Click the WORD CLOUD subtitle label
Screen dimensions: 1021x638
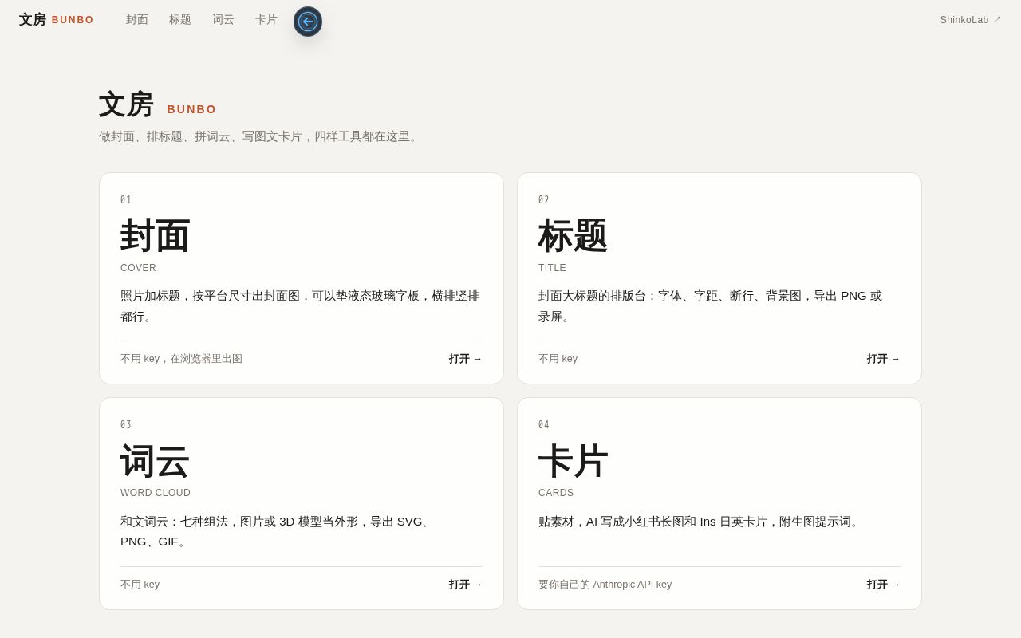[x=156, y=493]
